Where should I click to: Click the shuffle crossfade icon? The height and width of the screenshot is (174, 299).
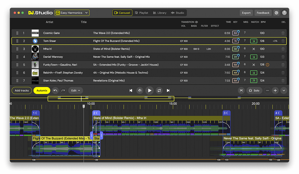241,90
